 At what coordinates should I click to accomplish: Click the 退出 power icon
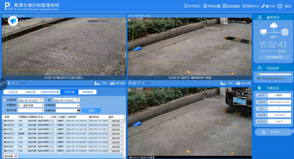(280, 6)
